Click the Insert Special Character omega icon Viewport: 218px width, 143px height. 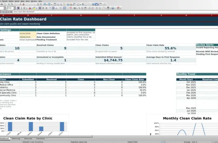(x=78, y=4)
